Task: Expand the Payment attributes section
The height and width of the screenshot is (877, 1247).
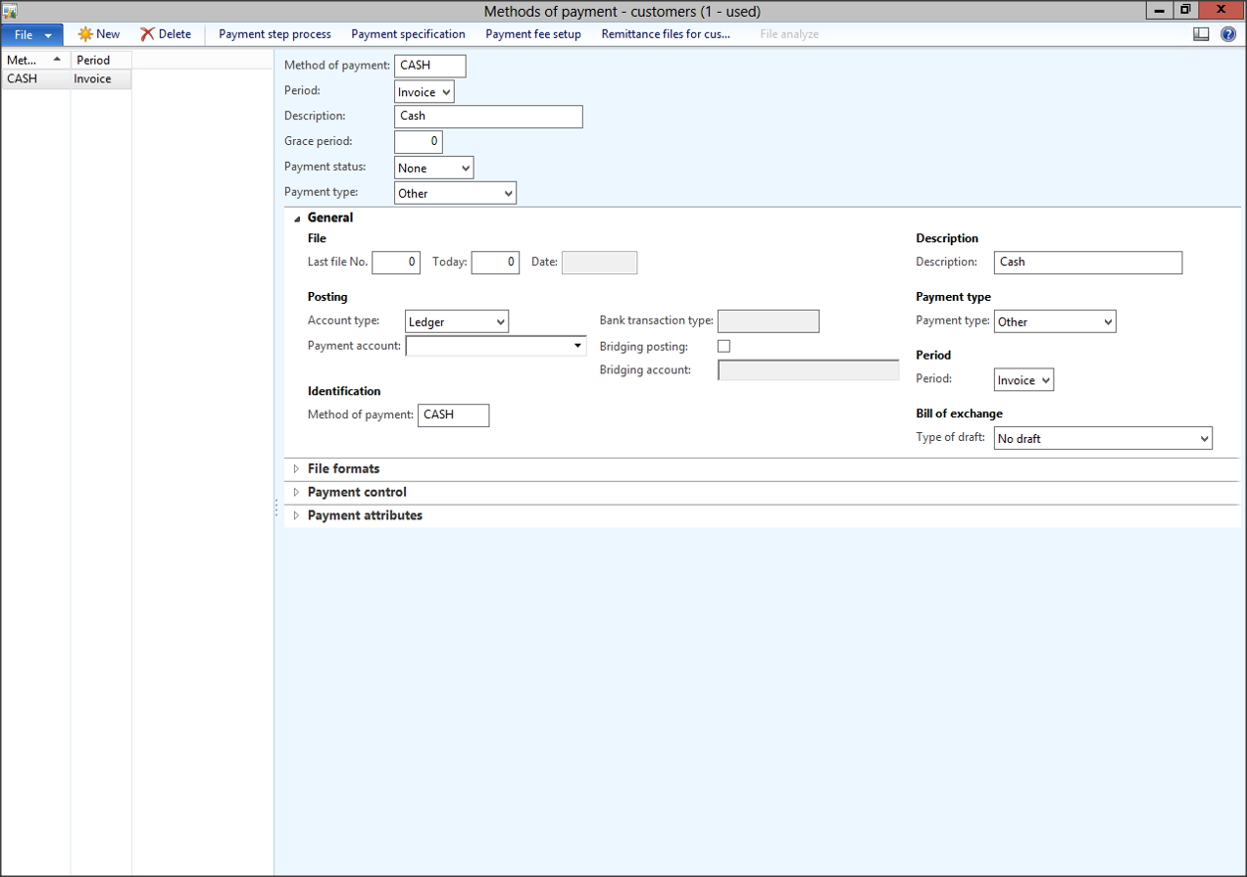Action: pos(365,515)
